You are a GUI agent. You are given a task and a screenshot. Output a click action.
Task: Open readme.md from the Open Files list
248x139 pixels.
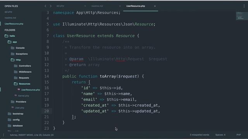pyautogui.click(x=10, y=18)
